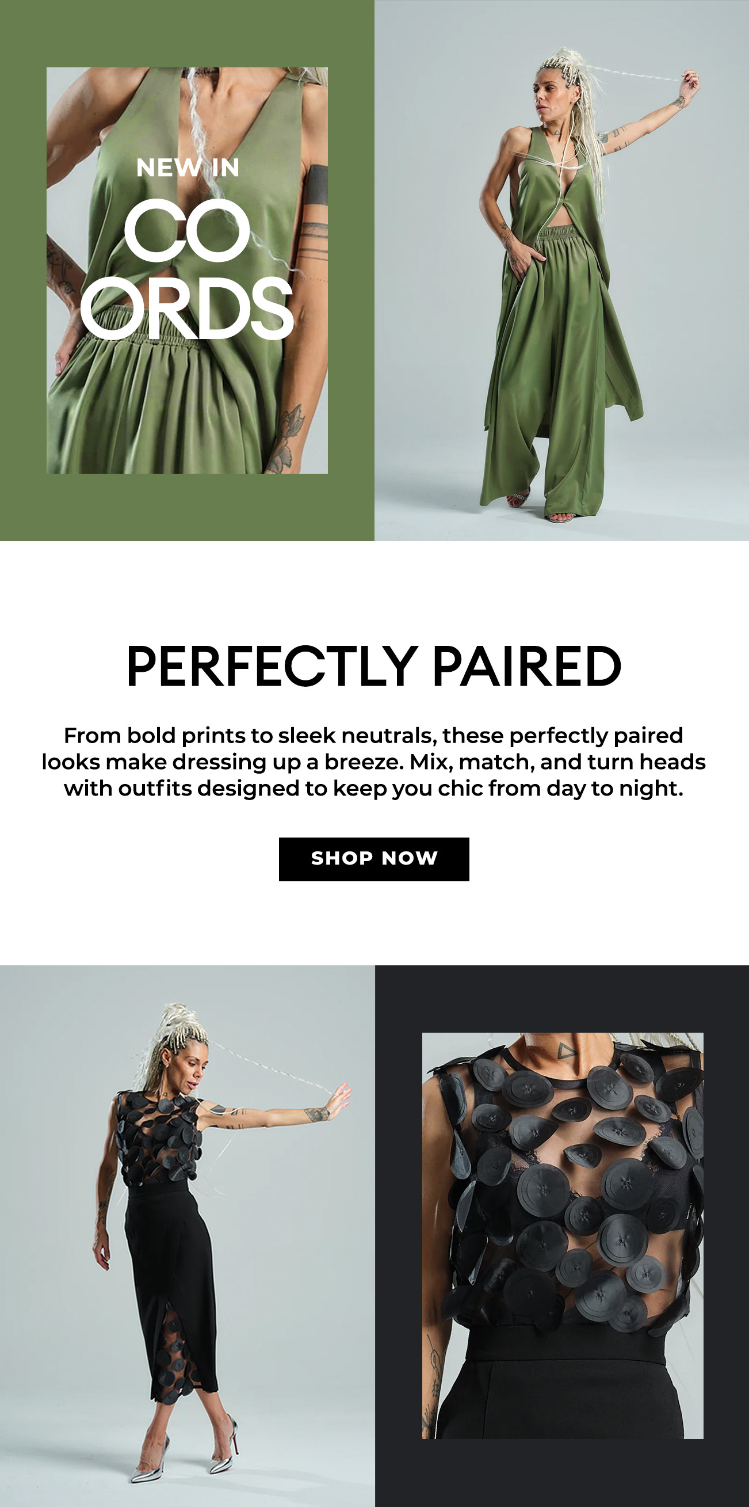
Task: Click the PERFECTLY PAIRED heading
Action: point(373,666)
